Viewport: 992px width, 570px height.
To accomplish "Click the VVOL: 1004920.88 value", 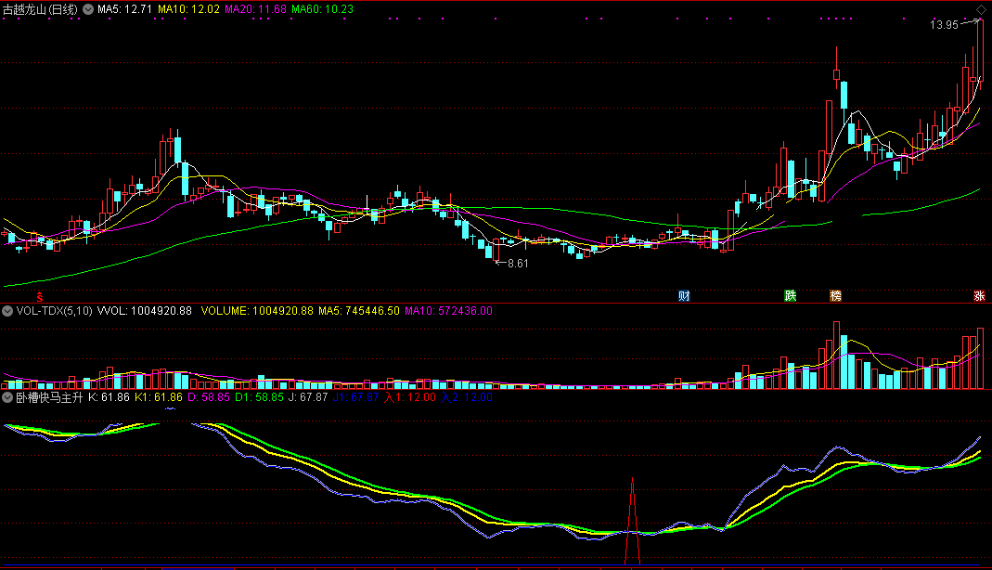I will click(x=144, y=311).
